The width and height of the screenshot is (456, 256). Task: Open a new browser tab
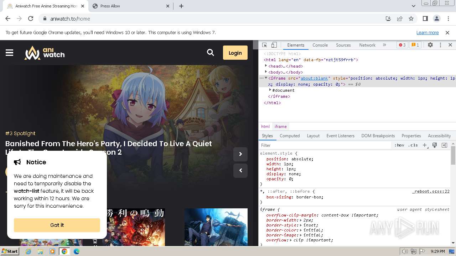pos(181,6)
